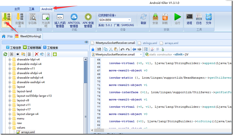Select the Android ribbon tab
The image size is (233, 135).
tap(47, 9)
